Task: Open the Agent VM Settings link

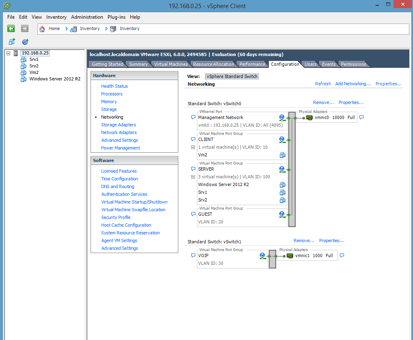Action: coord(119,240)
